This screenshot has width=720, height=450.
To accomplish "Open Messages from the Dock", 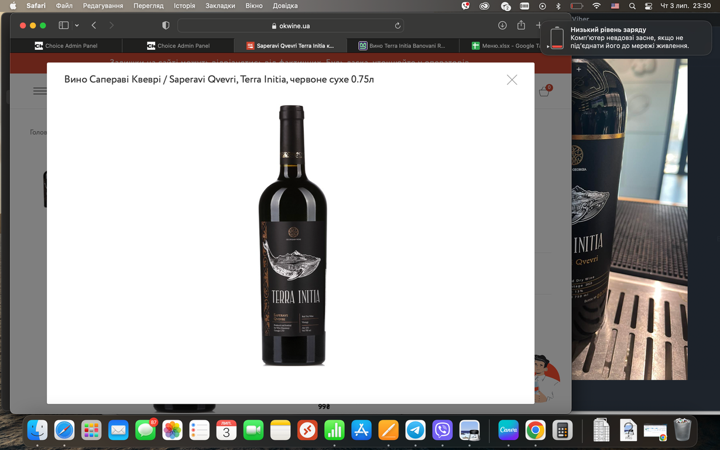I will coord(145,430).
